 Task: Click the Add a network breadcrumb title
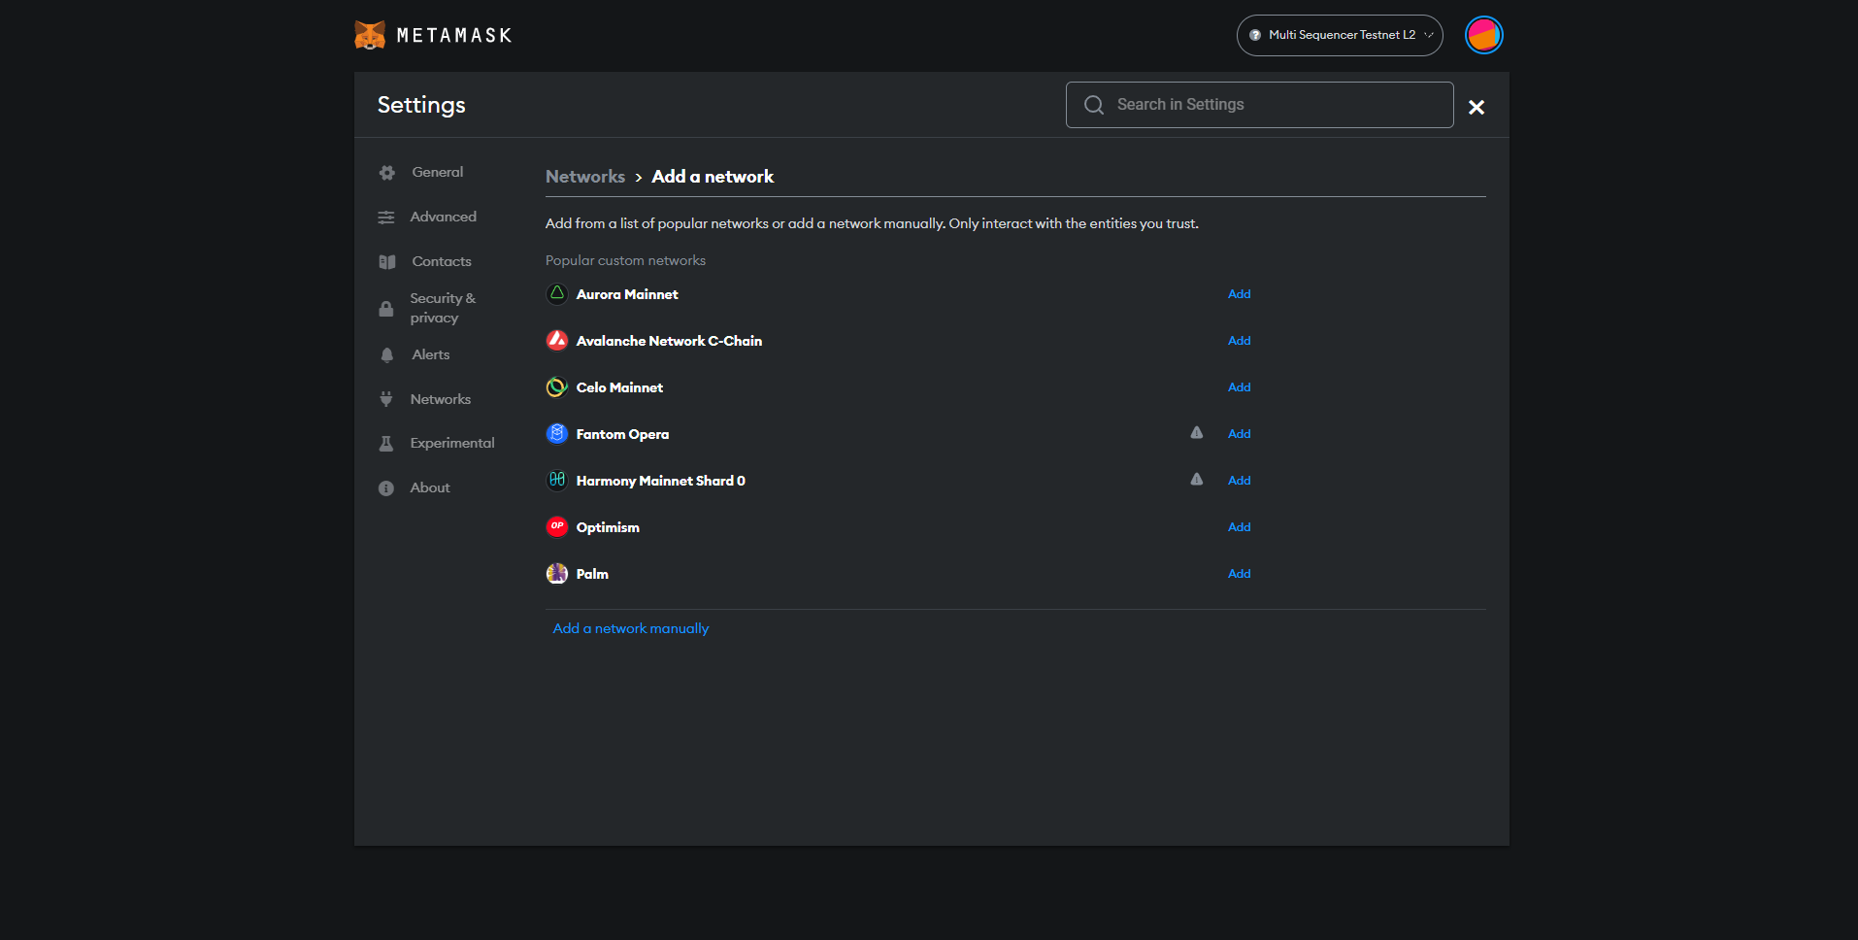(x=713, y=177)
